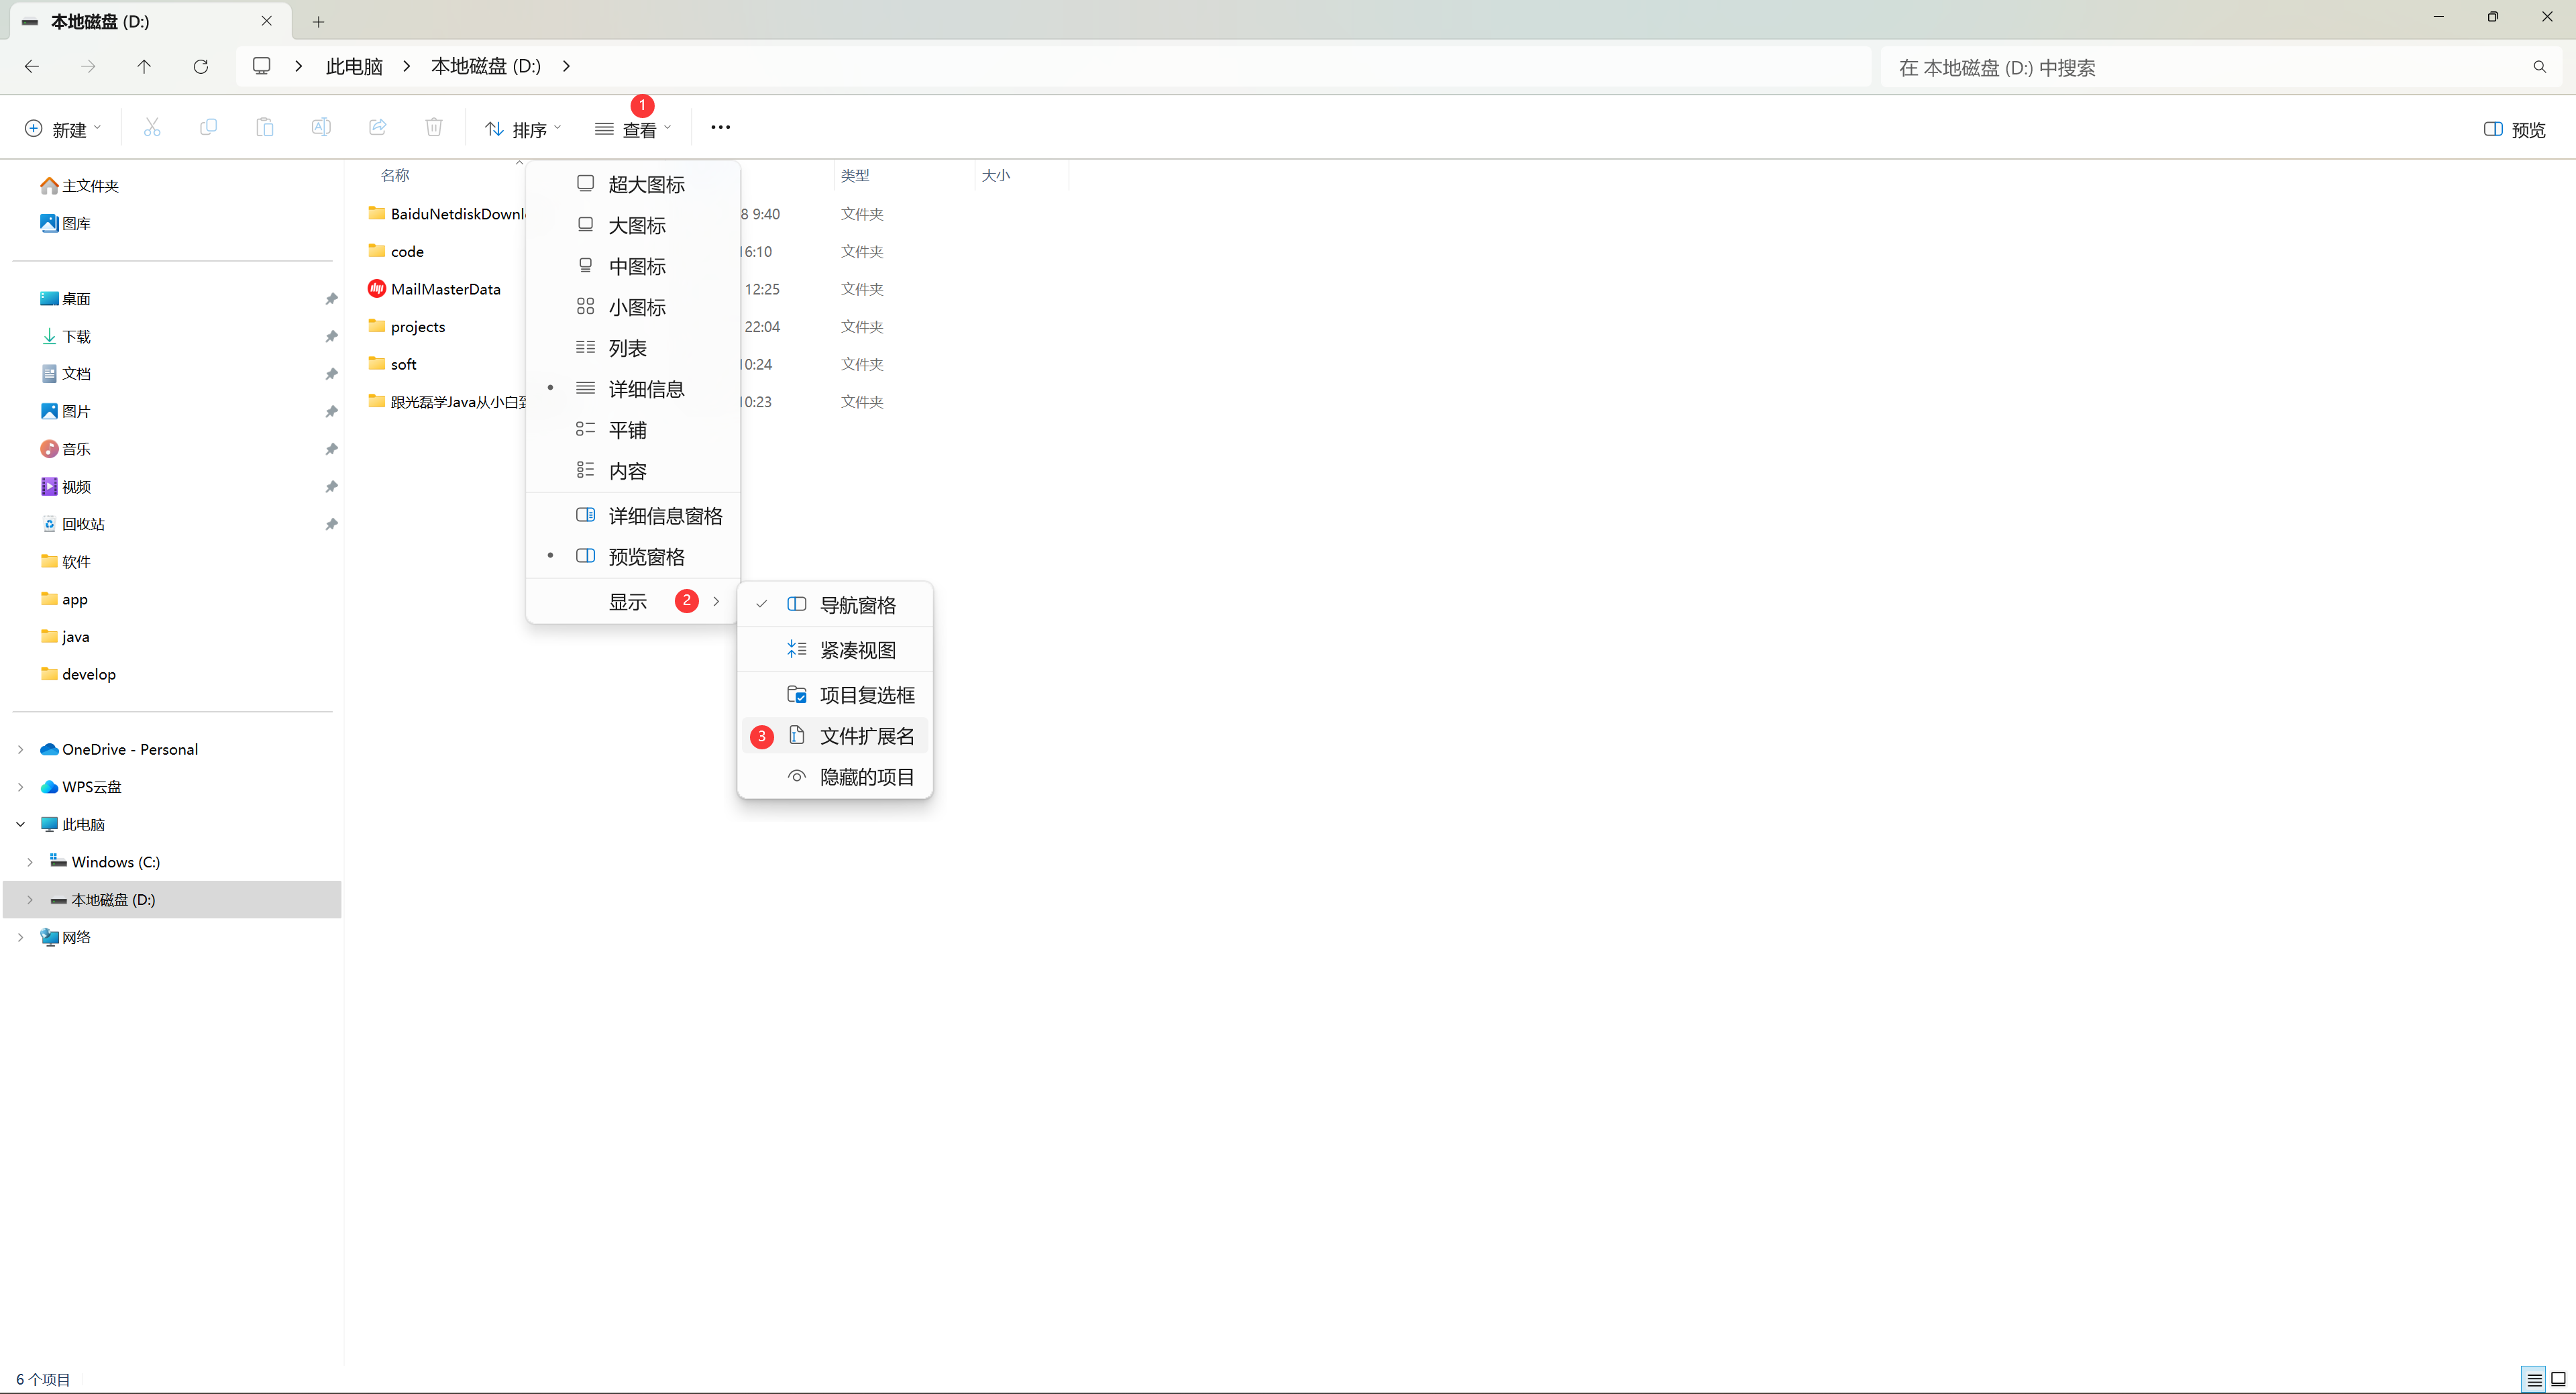Screen dimensions: 2576x1394
Task: Open the 排序 dropdown
Action: click(x=523, y=129)
